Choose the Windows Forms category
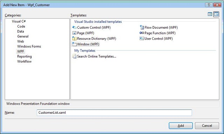The width and height of the screenshot is (224, 134). click(x=29, y=47)
